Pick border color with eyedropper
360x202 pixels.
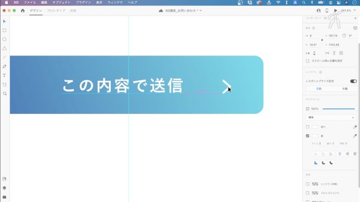pyautogui.click(x=355, y=136)
